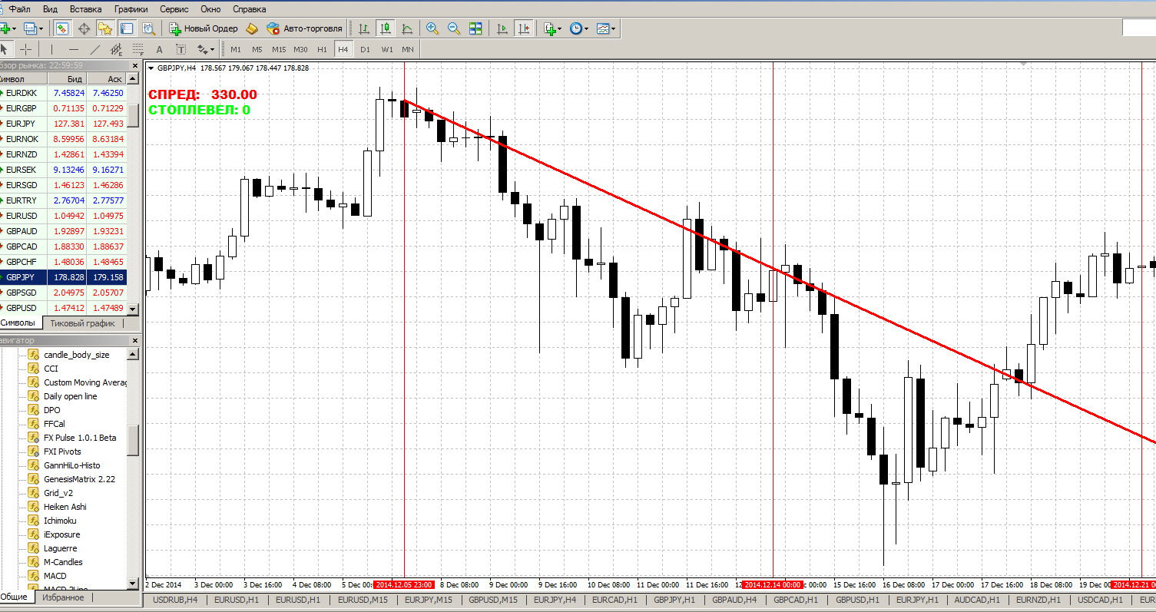The height and width of the screenshot is (612, 1156).
Task: Switch to the Тиковый график tab
Action: (x=82, y=323)
